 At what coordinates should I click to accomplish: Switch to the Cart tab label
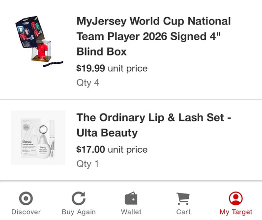point(183,212)
